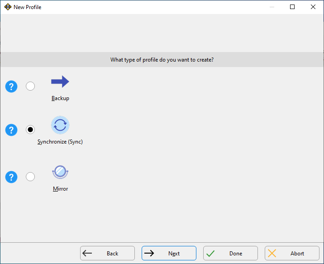Minimize the New Profile window
The image size is (324, 264).
[272, 7]
